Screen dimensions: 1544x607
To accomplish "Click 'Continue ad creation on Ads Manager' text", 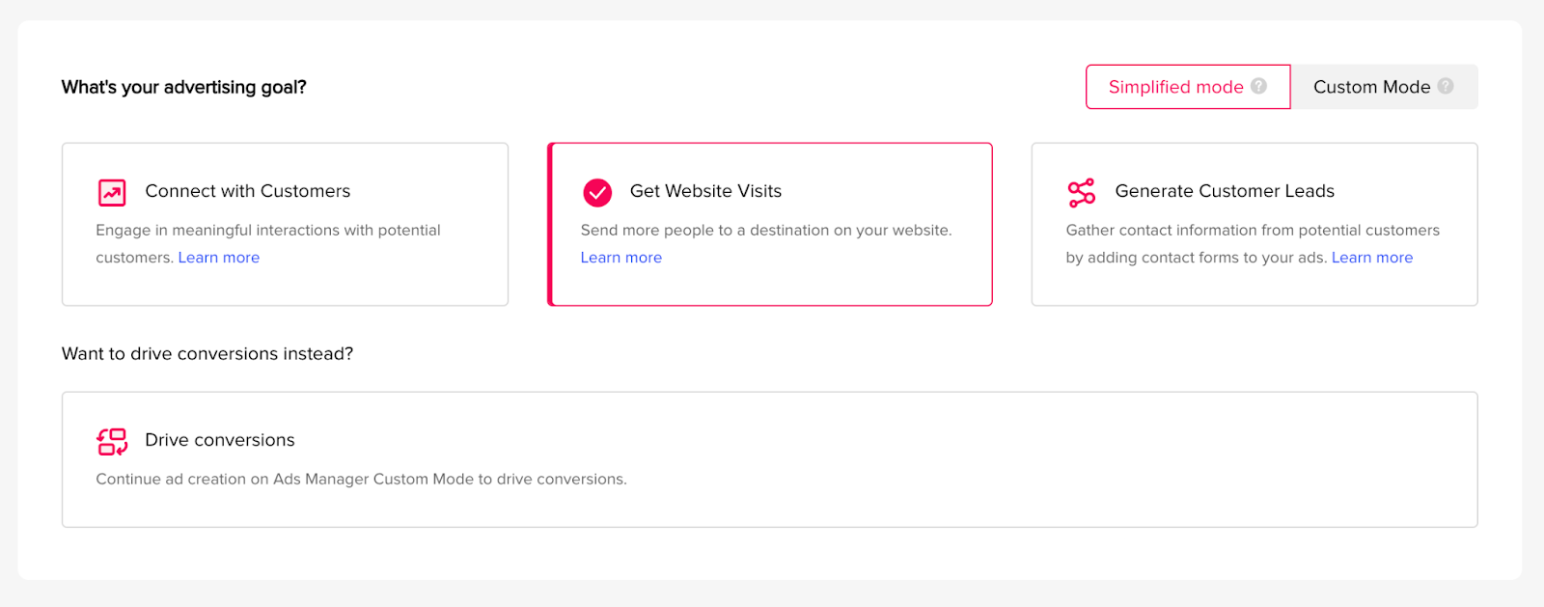I will coord(361,480).
